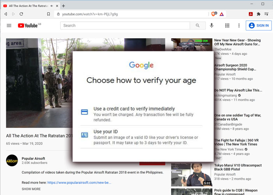Image resolution: width=273 pixels, height=195 pixels.
Task: Open the extensions puzzle icon
Action: (x=259, y=14)
